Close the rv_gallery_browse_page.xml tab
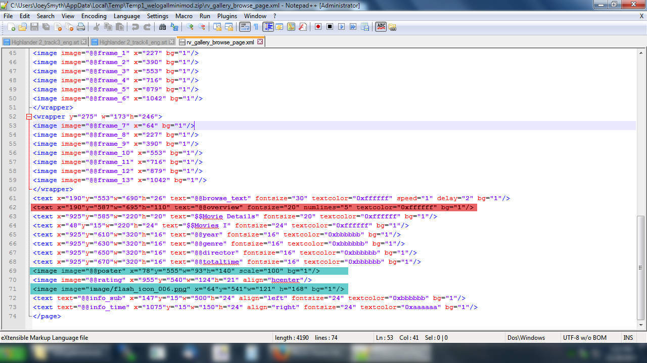The image size is (647, 363). pos(260,42)
